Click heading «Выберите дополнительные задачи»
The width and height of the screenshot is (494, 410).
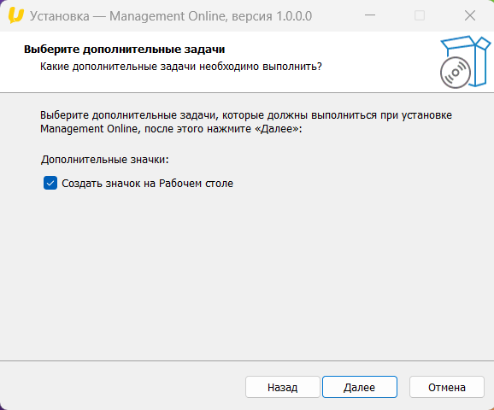click(125, 50)
